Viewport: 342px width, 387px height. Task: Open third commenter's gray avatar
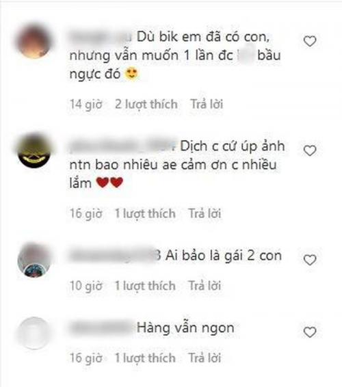click(34, 260)
